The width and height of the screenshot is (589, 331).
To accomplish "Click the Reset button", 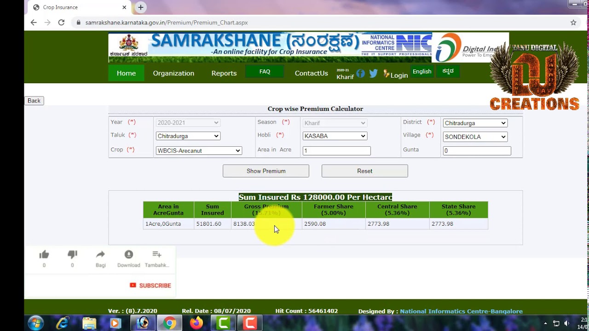I will tap(365, 171).
